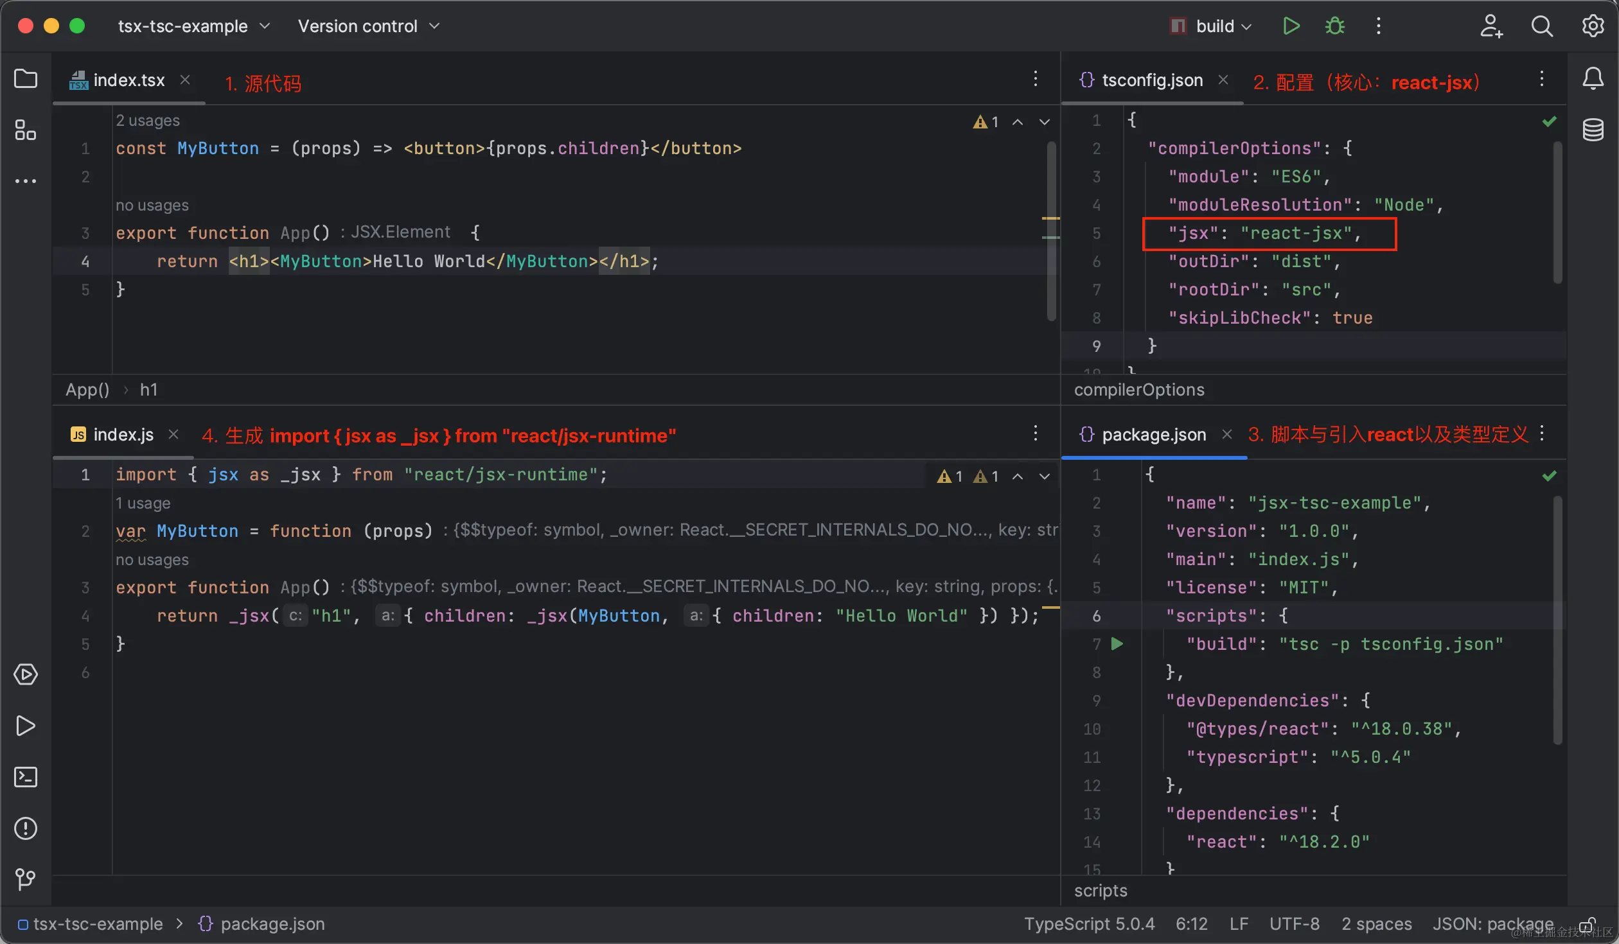This screenshot has width=1619, height=944.
Task: Switch to the index.tsx tab
Action: pyautogui.click(x=128, y=79)
